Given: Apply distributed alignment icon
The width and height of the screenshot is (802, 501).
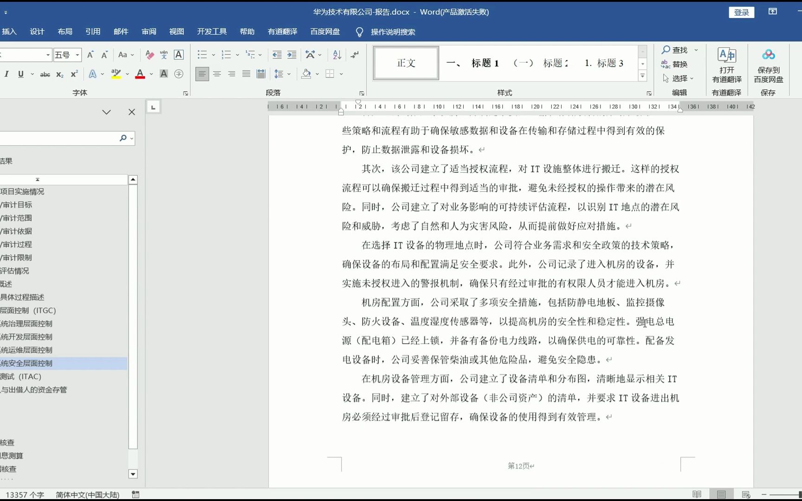Looking at the screenshot, I should click(261, 74).
